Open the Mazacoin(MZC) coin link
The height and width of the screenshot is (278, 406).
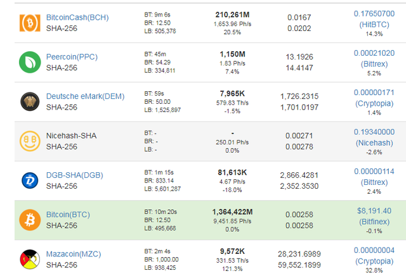[74, 254]
